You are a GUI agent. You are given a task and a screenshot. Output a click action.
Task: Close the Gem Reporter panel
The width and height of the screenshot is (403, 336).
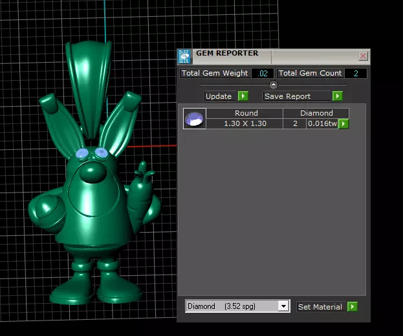pos(363,56)
